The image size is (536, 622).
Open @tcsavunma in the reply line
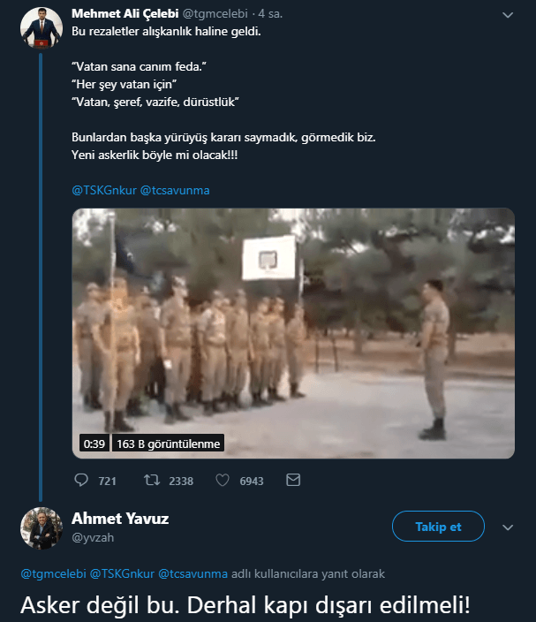[193, 574]
